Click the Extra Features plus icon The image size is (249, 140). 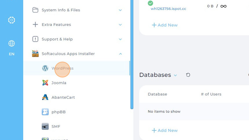point(35,24)
